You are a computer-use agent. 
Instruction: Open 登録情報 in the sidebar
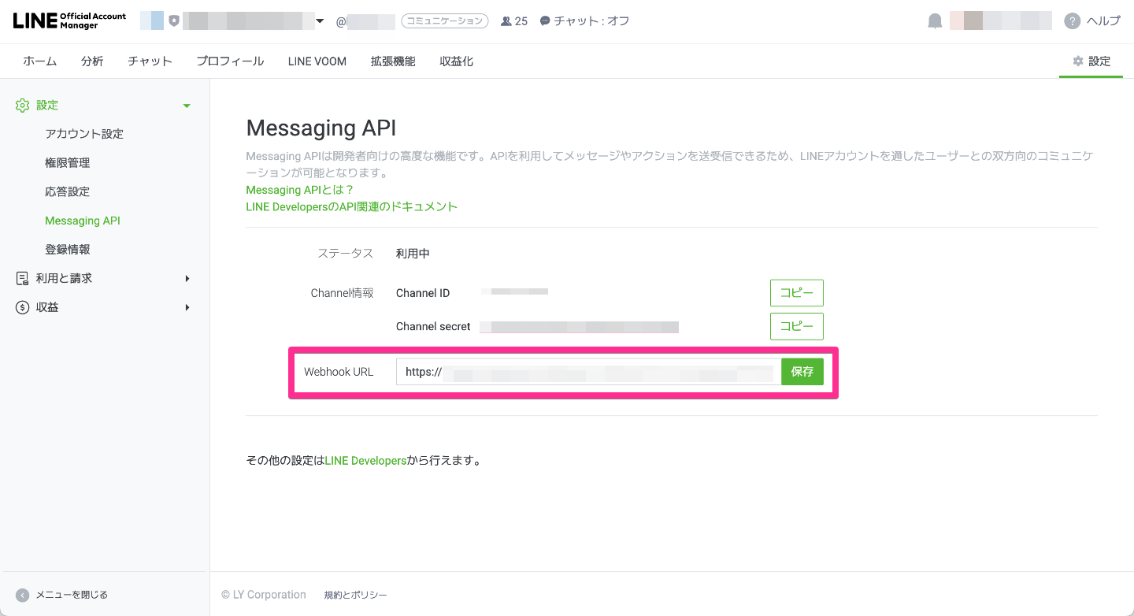coord(68,250)
